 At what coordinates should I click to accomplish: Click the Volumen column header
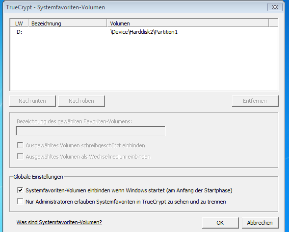188,23
